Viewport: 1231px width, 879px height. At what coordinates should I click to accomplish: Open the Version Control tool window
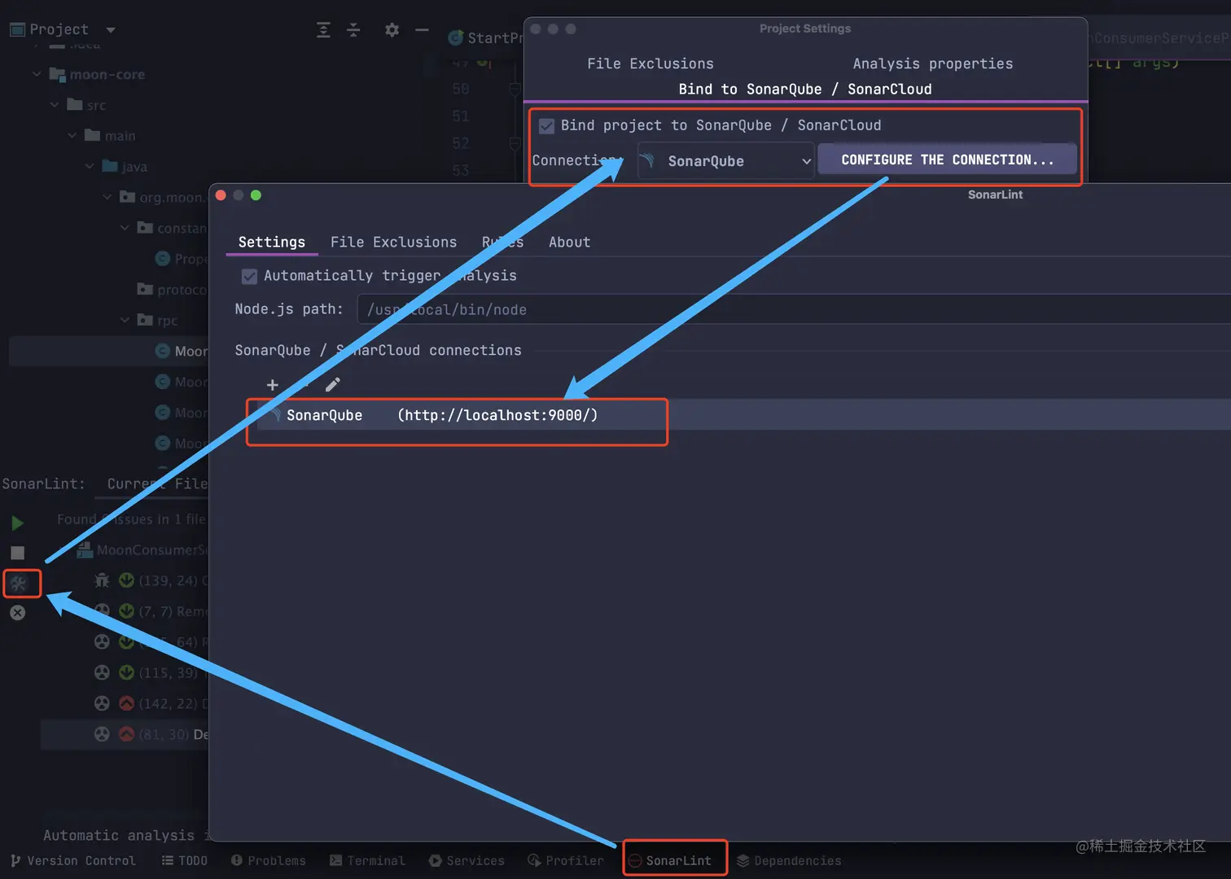pyautogui.click(x=73, y=861)
